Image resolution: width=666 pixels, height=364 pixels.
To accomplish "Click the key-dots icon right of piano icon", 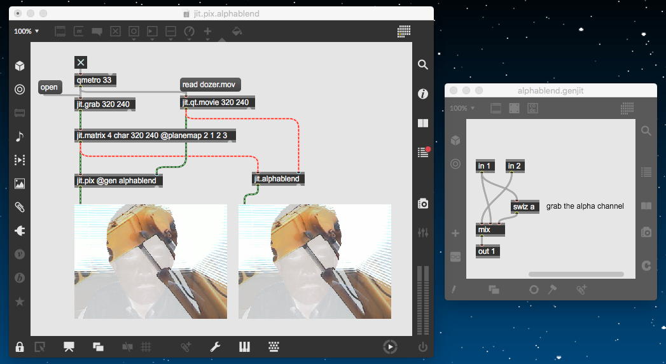I will 274,347.
